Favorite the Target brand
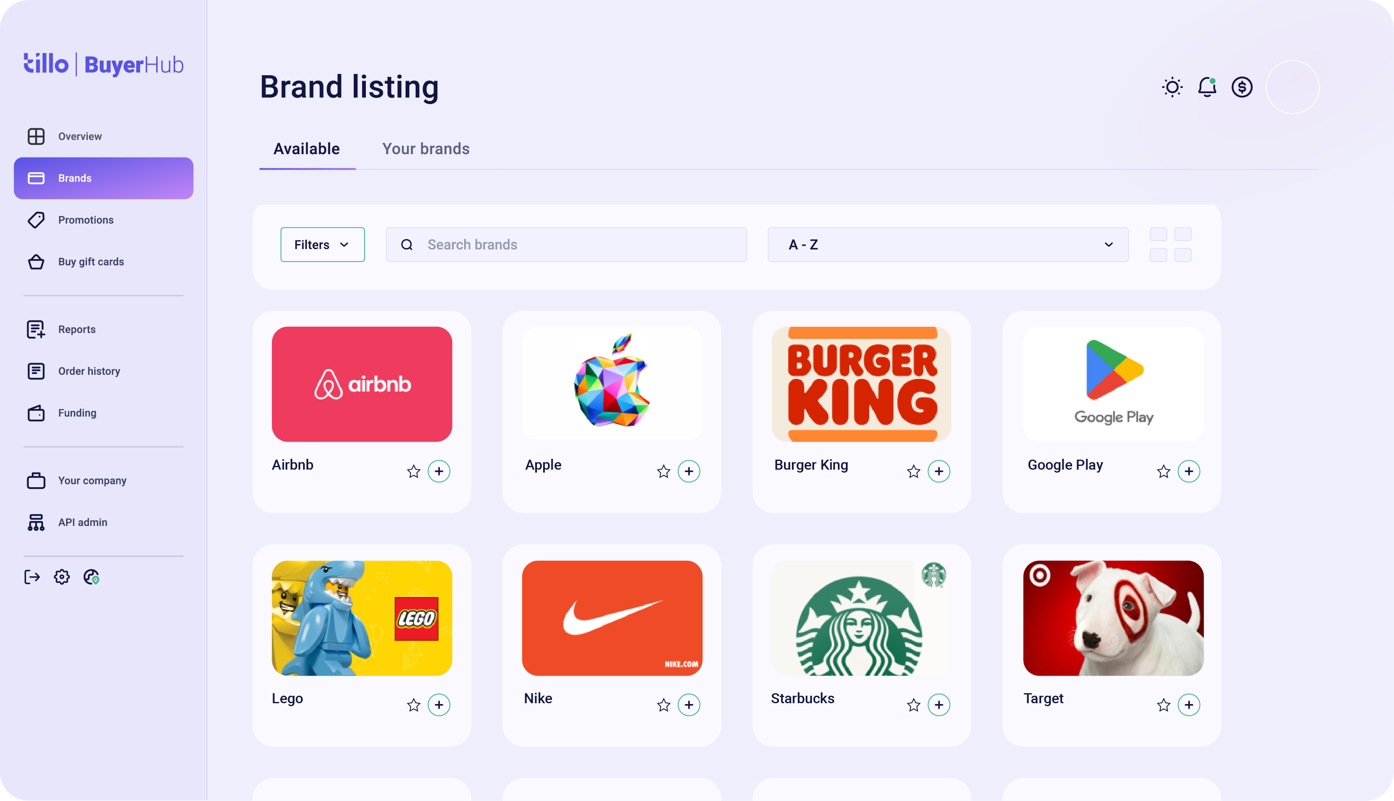 1164,705
